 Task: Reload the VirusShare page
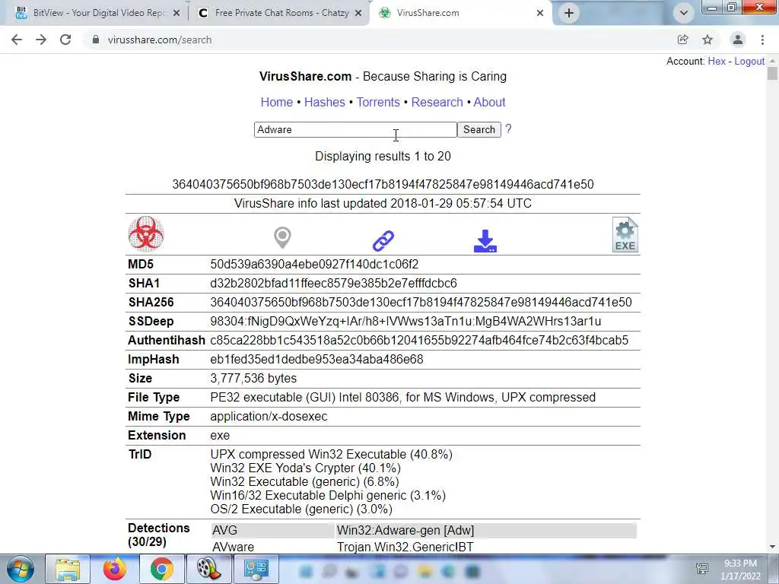pos(65,40)
